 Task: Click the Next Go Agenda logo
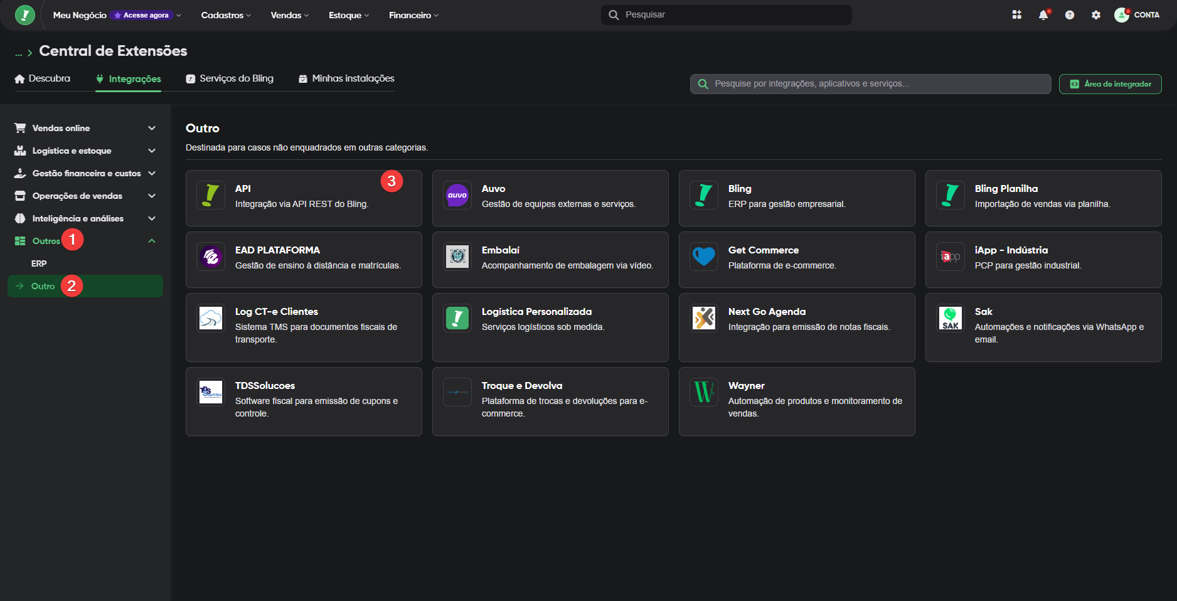click(704, 318)
